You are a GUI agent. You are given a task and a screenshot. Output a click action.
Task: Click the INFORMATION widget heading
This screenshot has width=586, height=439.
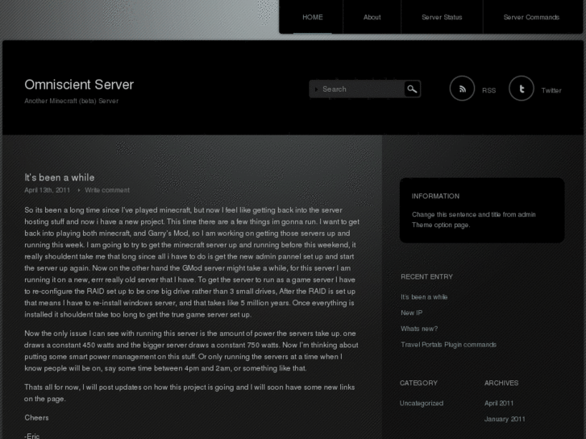point(435,197)
